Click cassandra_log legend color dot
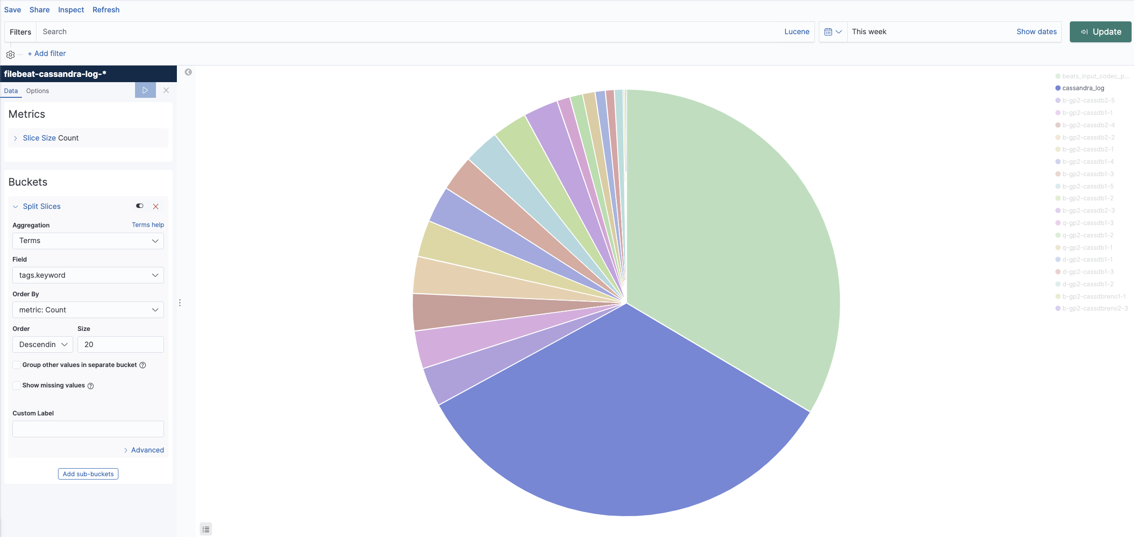Viewport: 1134px width, 537px height. pyautogui.click(x=1058, y=88)
